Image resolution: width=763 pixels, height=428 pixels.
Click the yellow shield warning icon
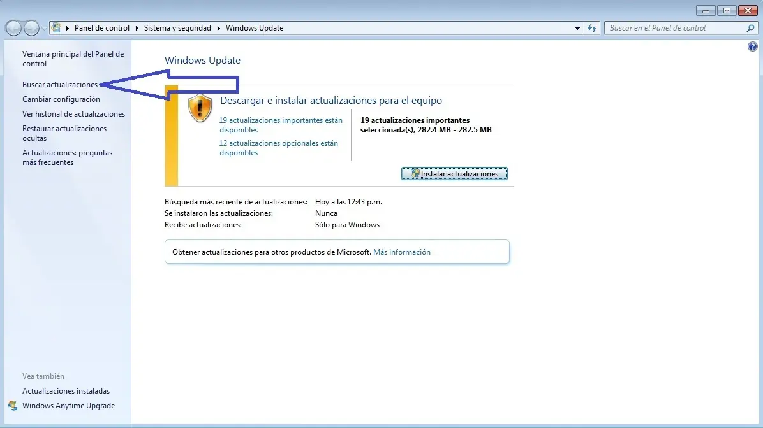point(200,108)
